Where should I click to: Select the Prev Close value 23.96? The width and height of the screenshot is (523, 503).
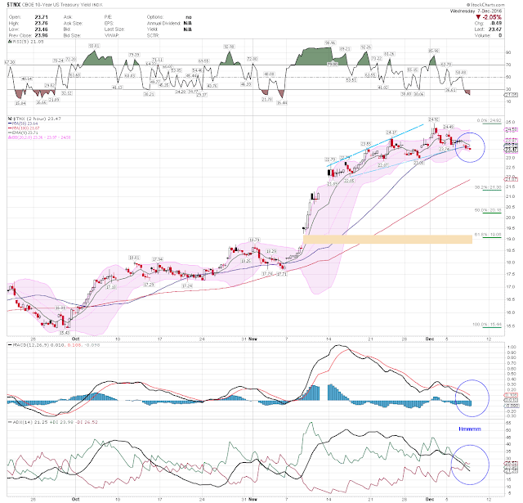(42, 35)
